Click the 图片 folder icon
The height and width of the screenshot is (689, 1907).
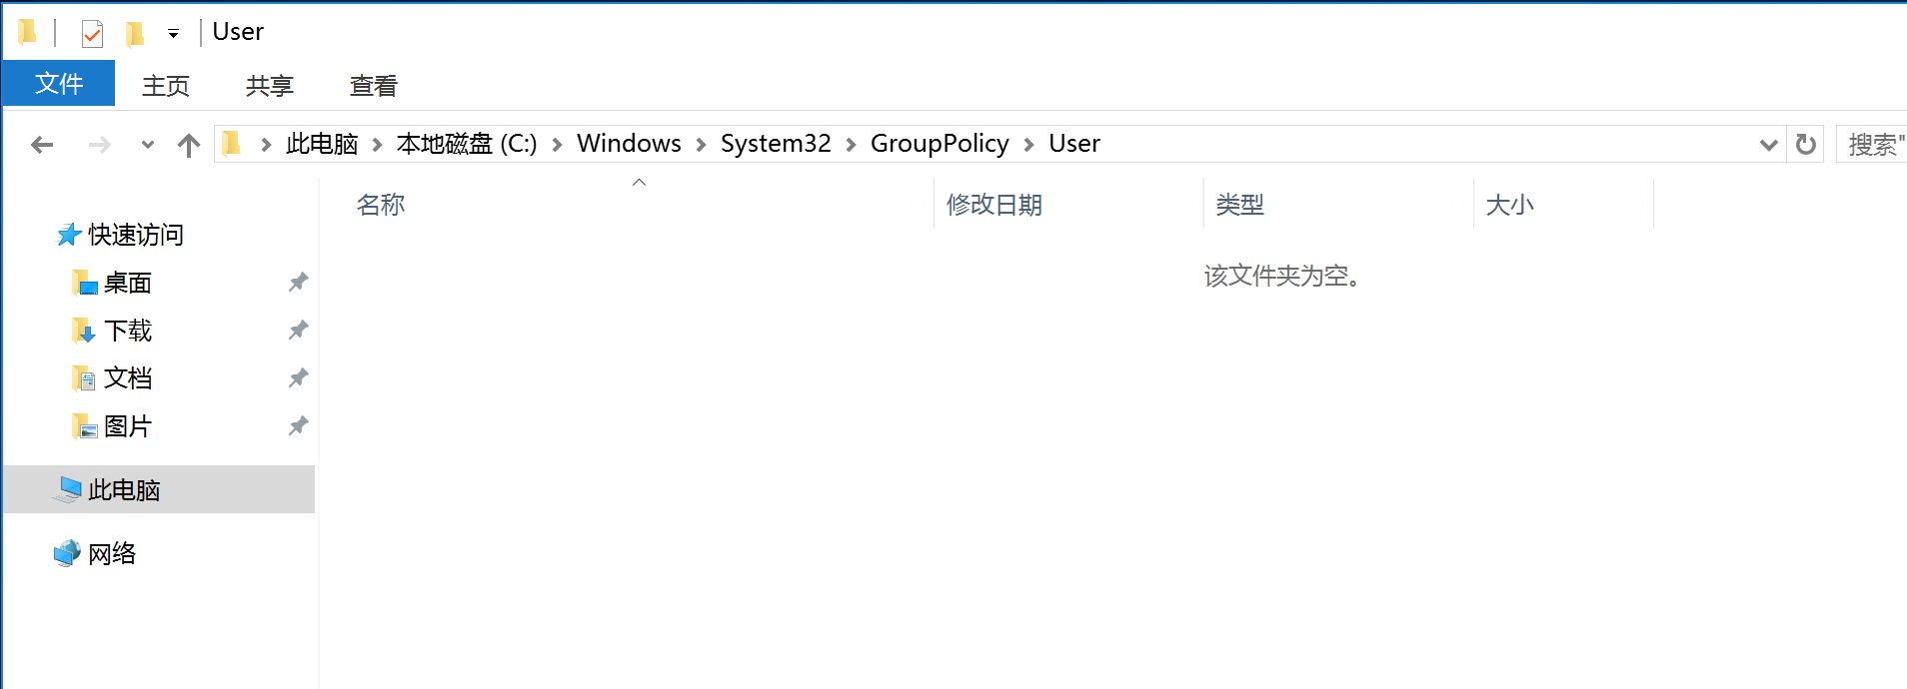pos(85,426)
